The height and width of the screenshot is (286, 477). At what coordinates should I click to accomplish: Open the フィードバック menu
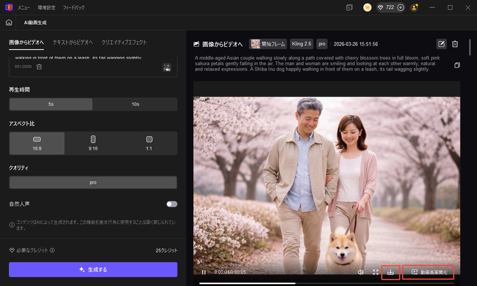click(x=74, y=8)
